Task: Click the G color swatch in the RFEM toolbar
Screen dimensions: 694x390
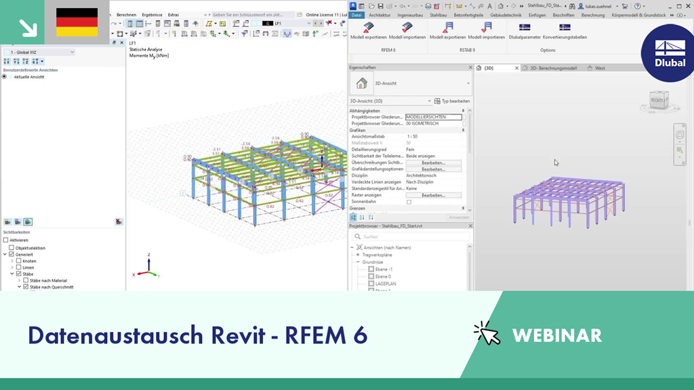Action: coord(267,22)
